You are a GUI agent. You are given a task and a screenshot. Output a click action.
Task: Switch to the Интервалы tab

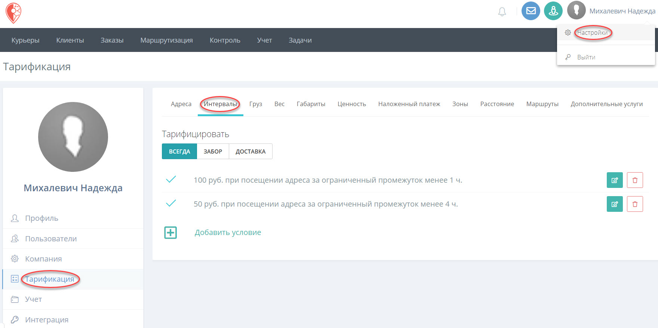(221, 104)
